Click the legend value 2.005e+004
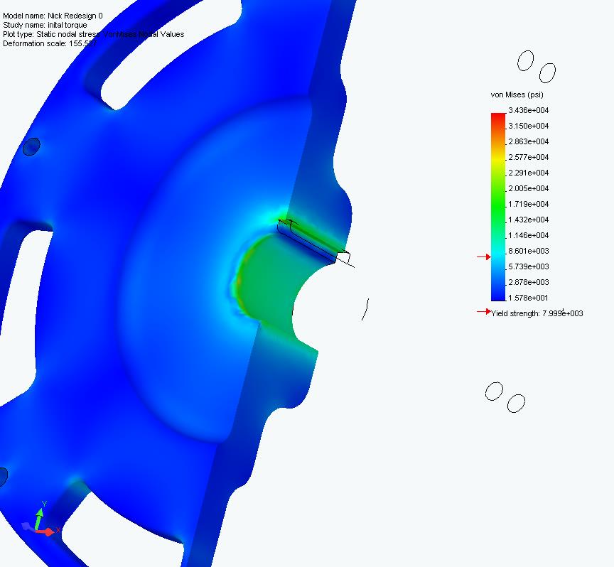Viewport: 614px width, 567px height. (x=529, y=188)
